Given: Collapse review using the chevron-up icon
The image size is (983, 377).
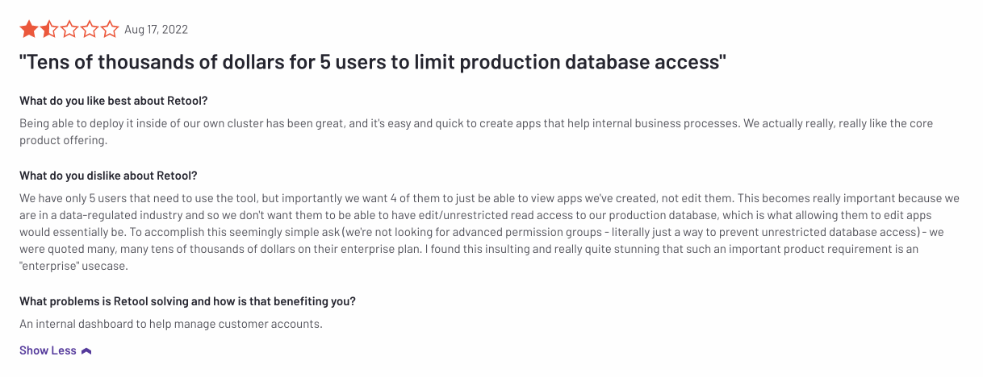Looking at the screenshot, I should pyautogui.click(x=86, y=351).
